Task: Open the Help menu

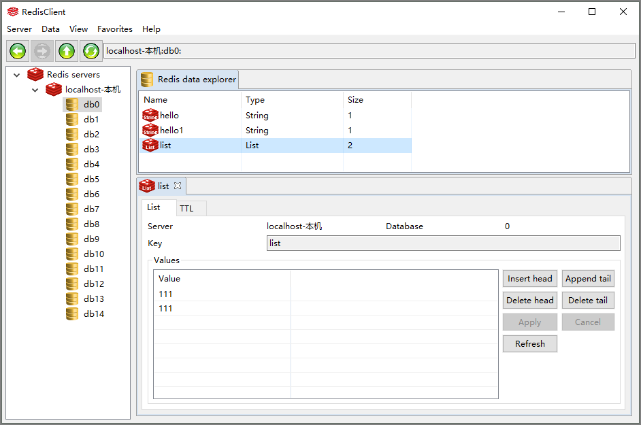Action: click(151, 29)
